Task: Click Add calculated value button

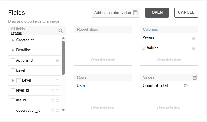Action: (x=115, y=13)
